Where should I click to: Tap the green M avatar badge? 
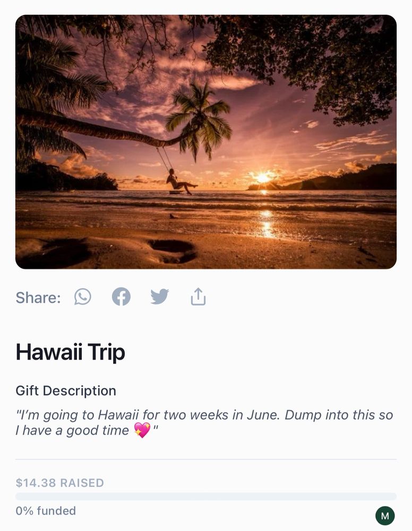[385, 516]
